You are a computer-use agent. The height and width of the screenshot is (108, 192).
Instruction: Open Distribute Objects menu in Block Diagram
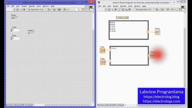point(163,10)
